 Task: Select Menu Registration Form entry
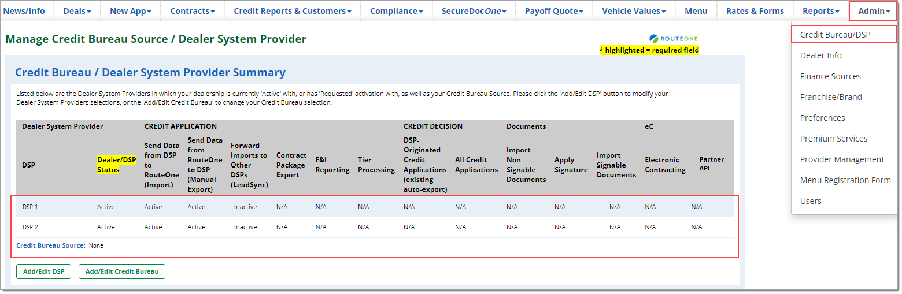pyautogui.click(x=844, y=180)
